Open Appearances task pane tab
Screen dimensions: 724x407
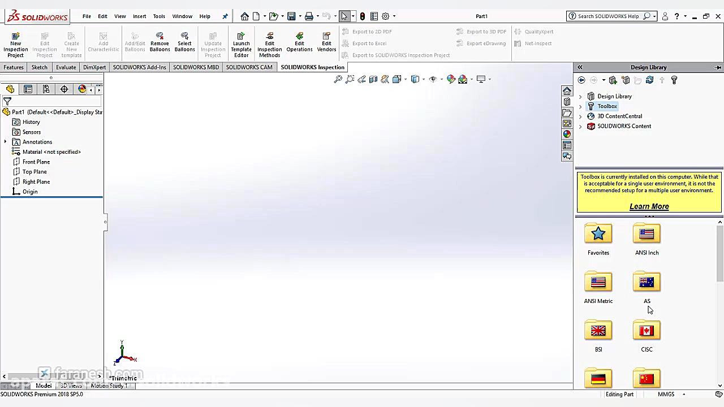click(567, 134)
